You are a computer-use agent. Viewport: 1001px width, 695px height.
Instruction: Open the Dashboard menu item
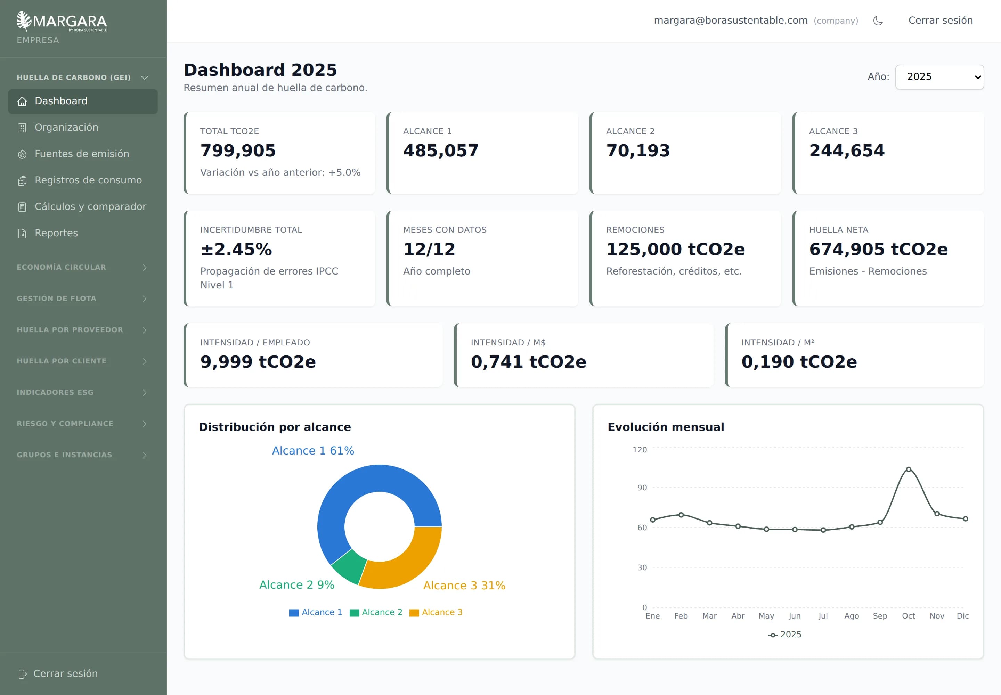tap(83, 101)
